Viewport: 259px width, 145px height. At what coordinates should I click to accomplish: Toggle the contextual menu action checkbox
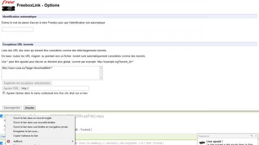pos(4,93)
